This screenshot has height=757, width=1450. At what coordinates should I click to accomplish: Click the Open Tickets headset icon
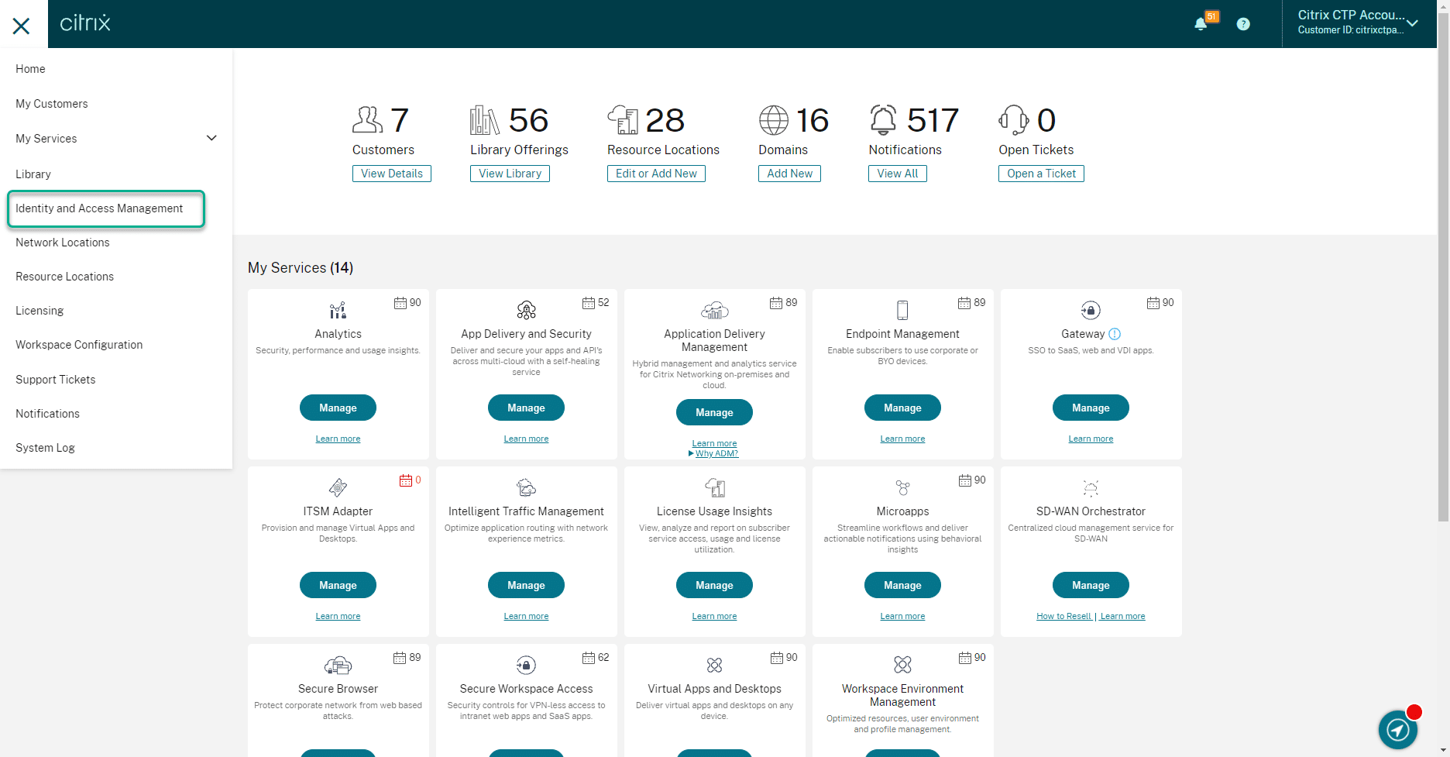[1014, 120]
